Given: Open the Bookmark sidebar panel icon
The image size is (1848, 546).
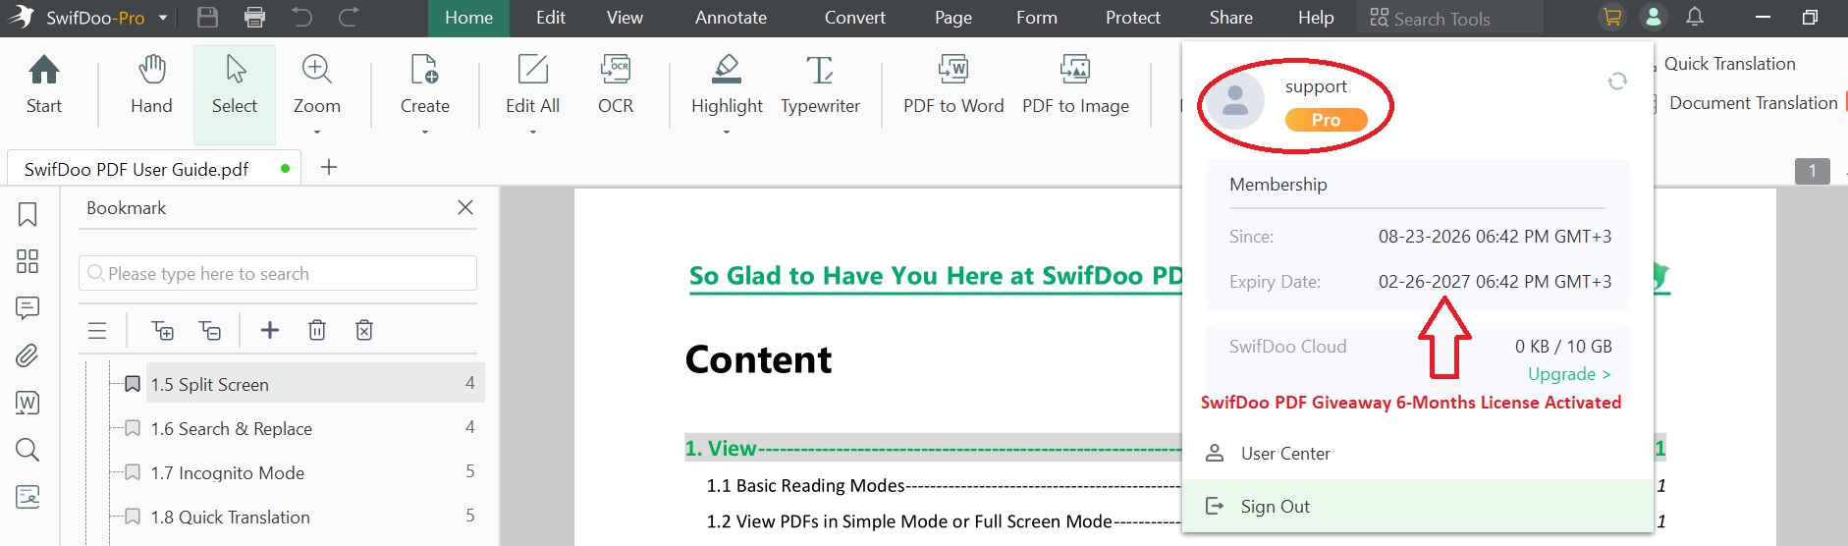Looking at the screenshot, I should click(x=27, y=214).
